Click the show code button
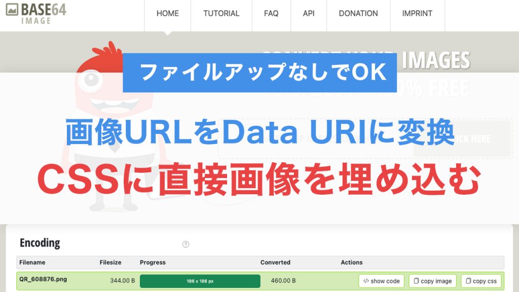This screenshot has height=292, width=519. point(381,280)
